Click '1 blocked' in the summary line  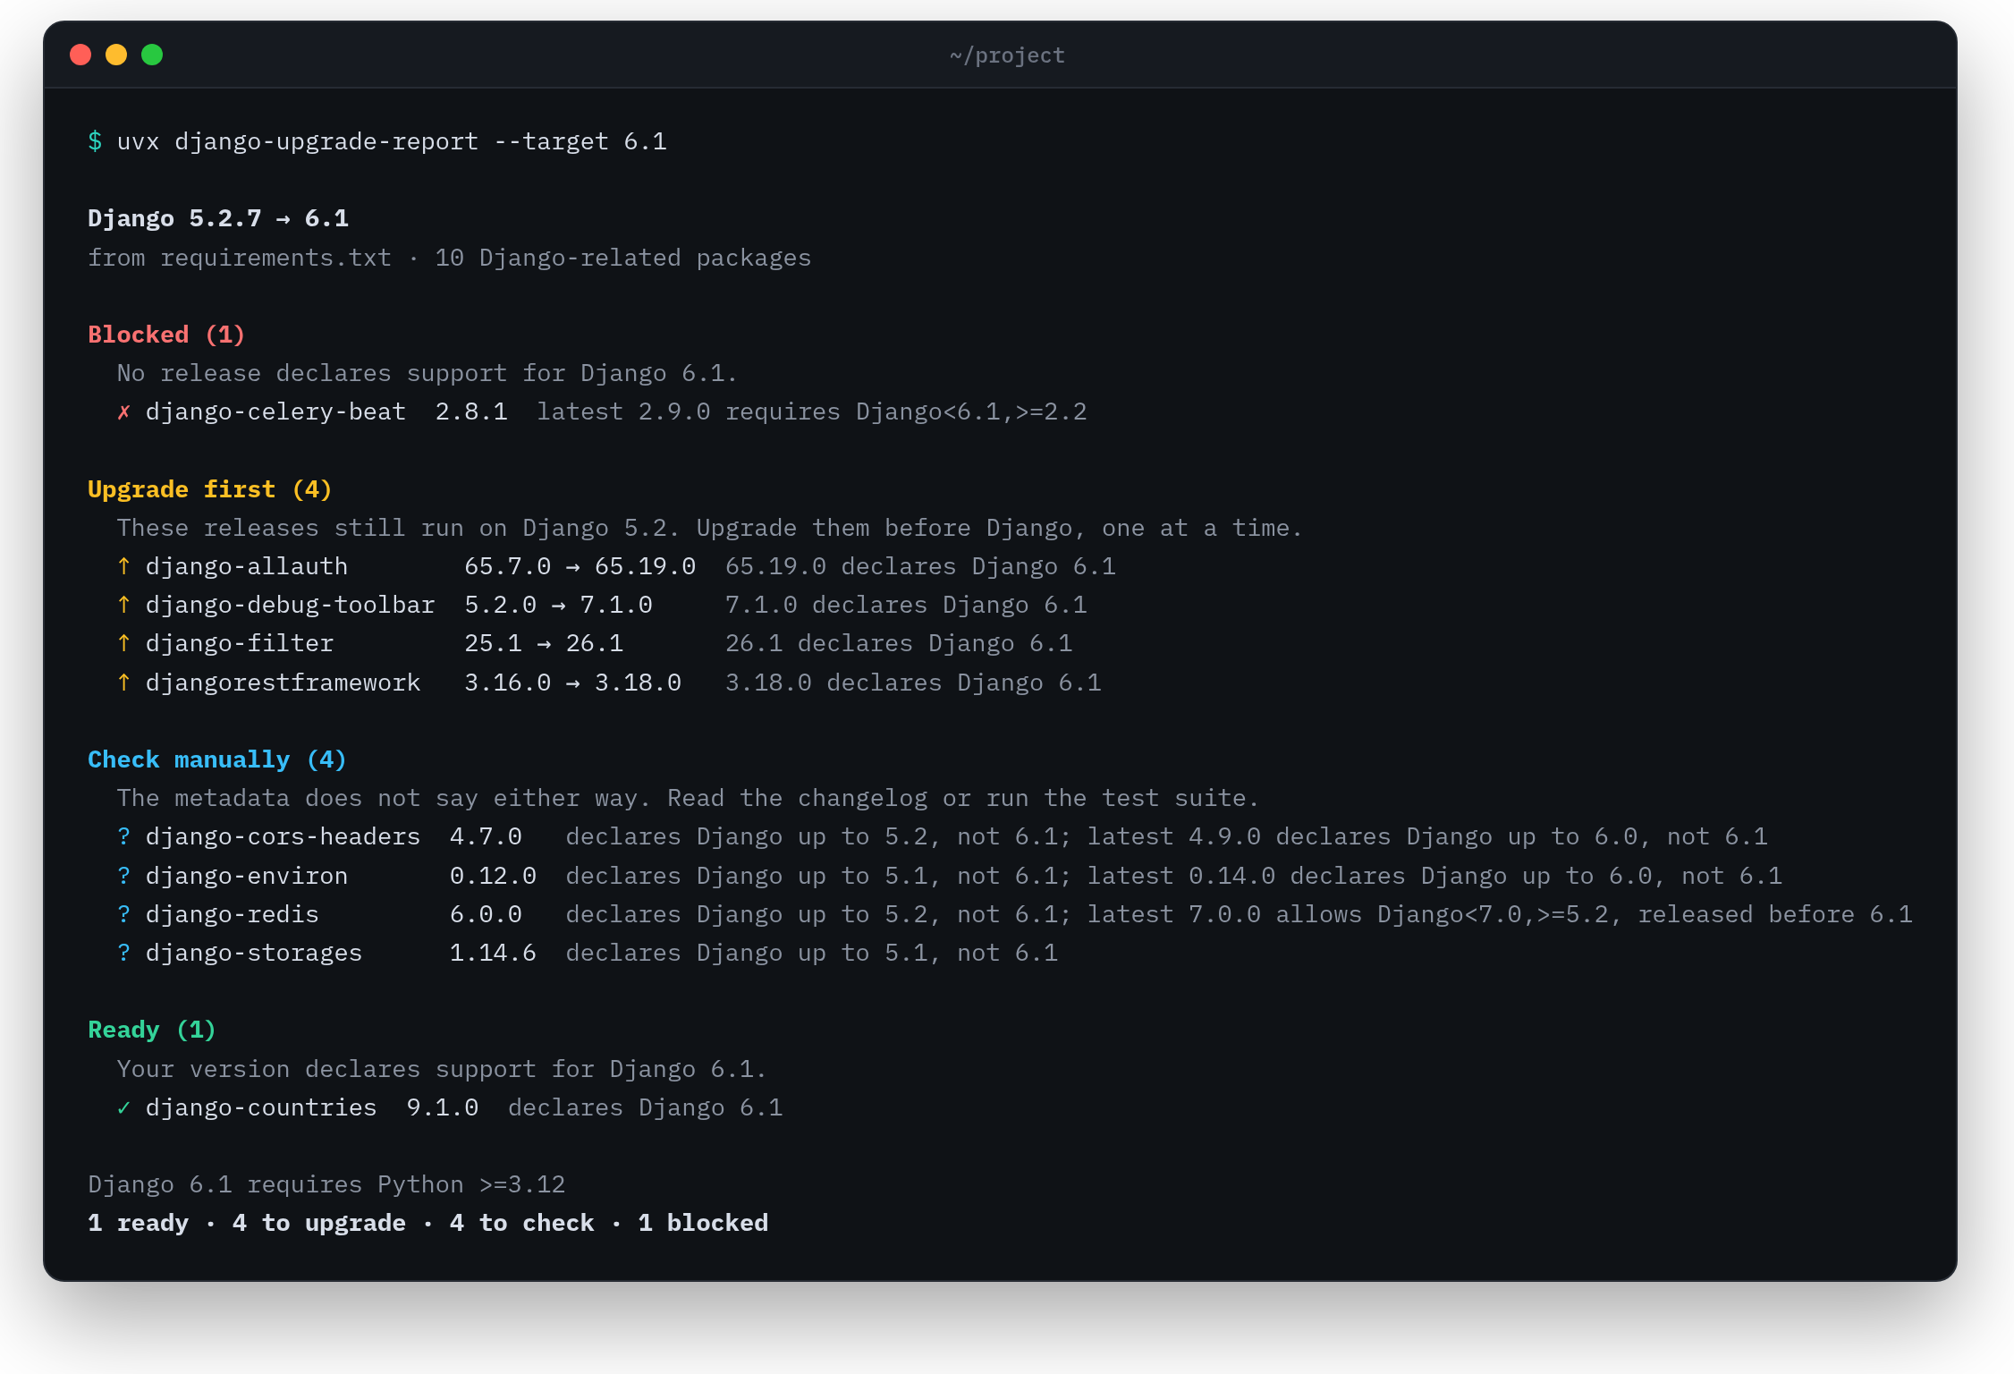[x=703, y=1223]
